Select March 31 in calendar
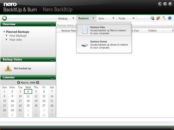This screenshot has width=174, height=130. [x=20, y=110]
